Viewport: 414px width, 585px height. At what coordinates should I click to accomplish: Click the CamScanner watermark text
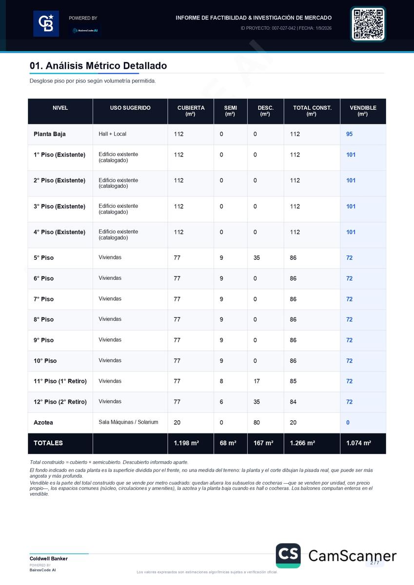pos(352,556)
